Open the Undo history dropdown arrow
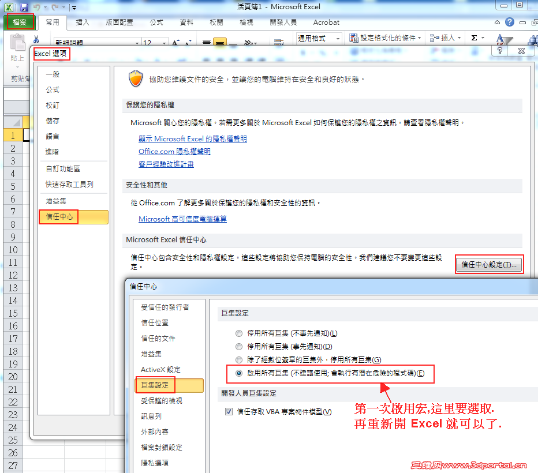This screenshot has height=473, width=538. click(x=45, y=7)
